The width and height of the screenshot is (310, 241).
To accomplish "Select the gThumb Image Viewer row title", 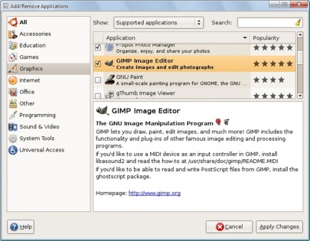I will (146, 94).
